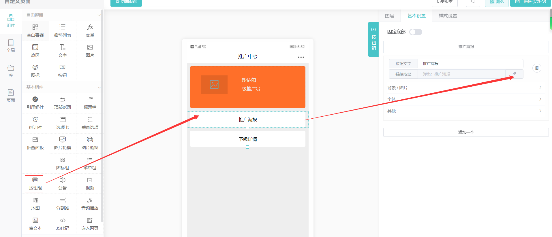Edit the 按钮文字 input field
The height and width of the screenshot is (237, 552).
[x=470, y=64]
